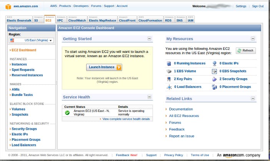Click the EBS Volume disk icon
This screenshot has height=161, width=270.
coord(169,71)
